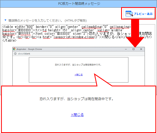Click the about:blank address bar
The height and width of the screenshot is (133, 157).
79,54
